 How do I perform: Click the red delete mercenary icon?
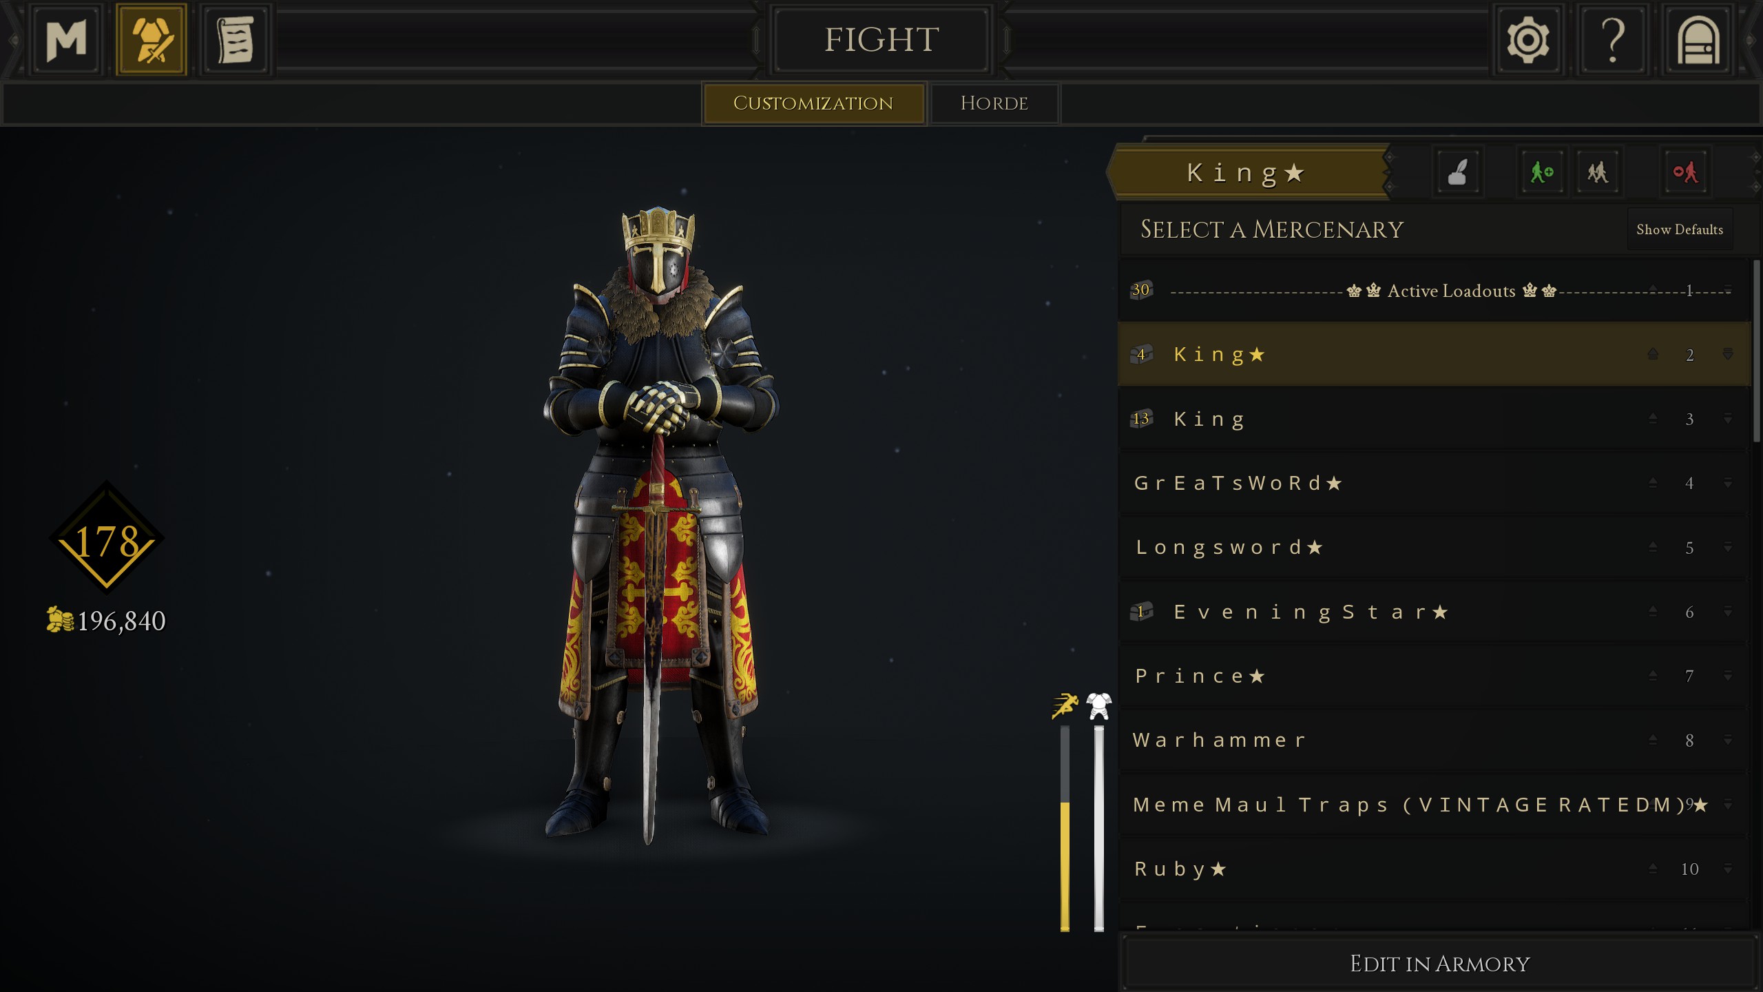pos(1684,172)
